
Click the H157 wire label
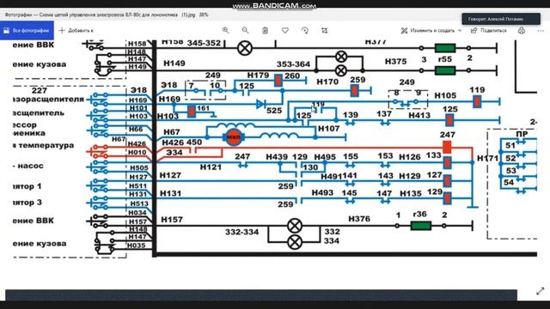(x=172, y=220)
